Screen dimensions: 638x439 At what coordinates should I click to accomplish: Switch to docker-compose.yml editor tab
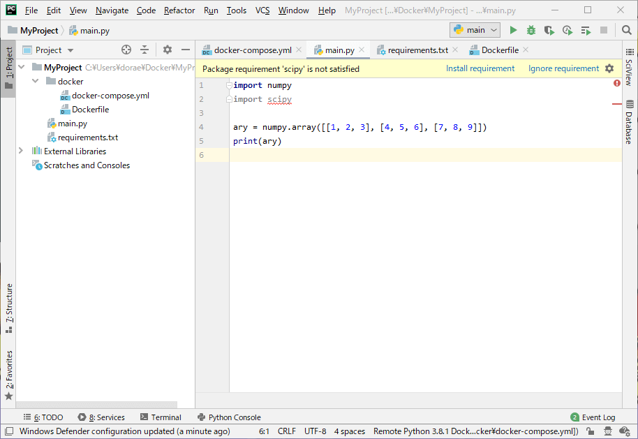[253, 50]
